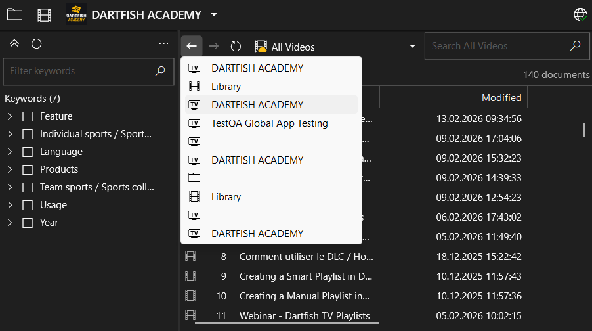Select TestQA Global App Testing entry
This screenshot has width=592, height=331.
(271, 123)
